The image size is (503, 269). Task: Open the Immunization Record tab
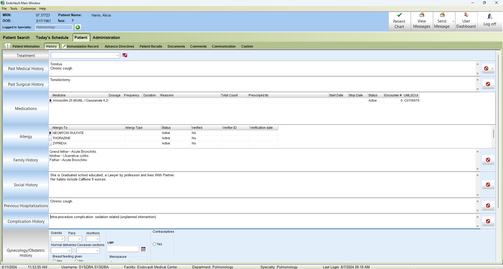82,46
